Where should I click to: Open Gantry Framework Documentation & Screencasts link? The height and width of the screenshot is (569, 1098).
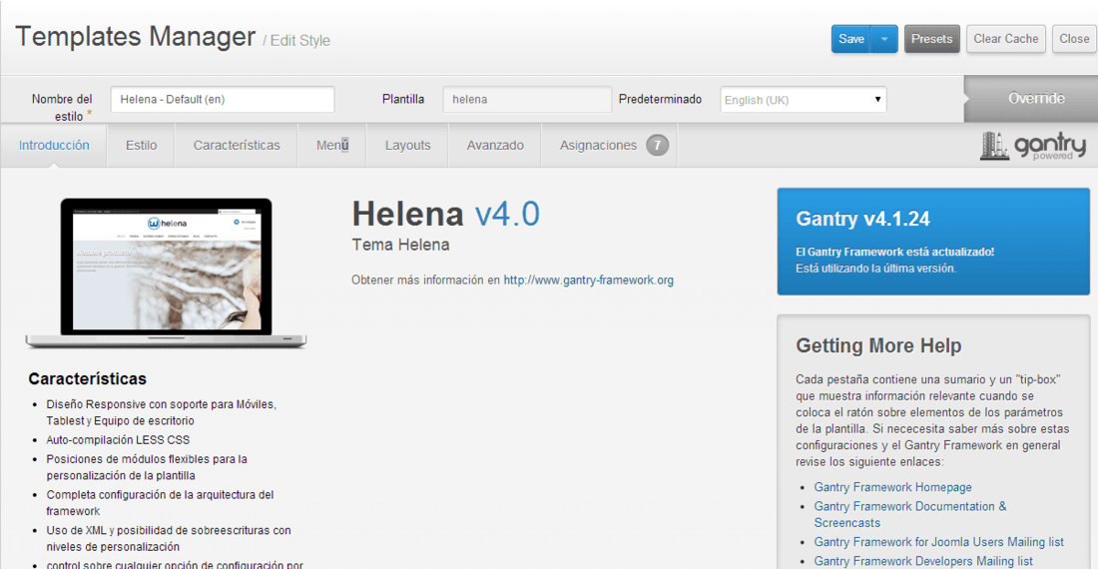coord(910,514)
